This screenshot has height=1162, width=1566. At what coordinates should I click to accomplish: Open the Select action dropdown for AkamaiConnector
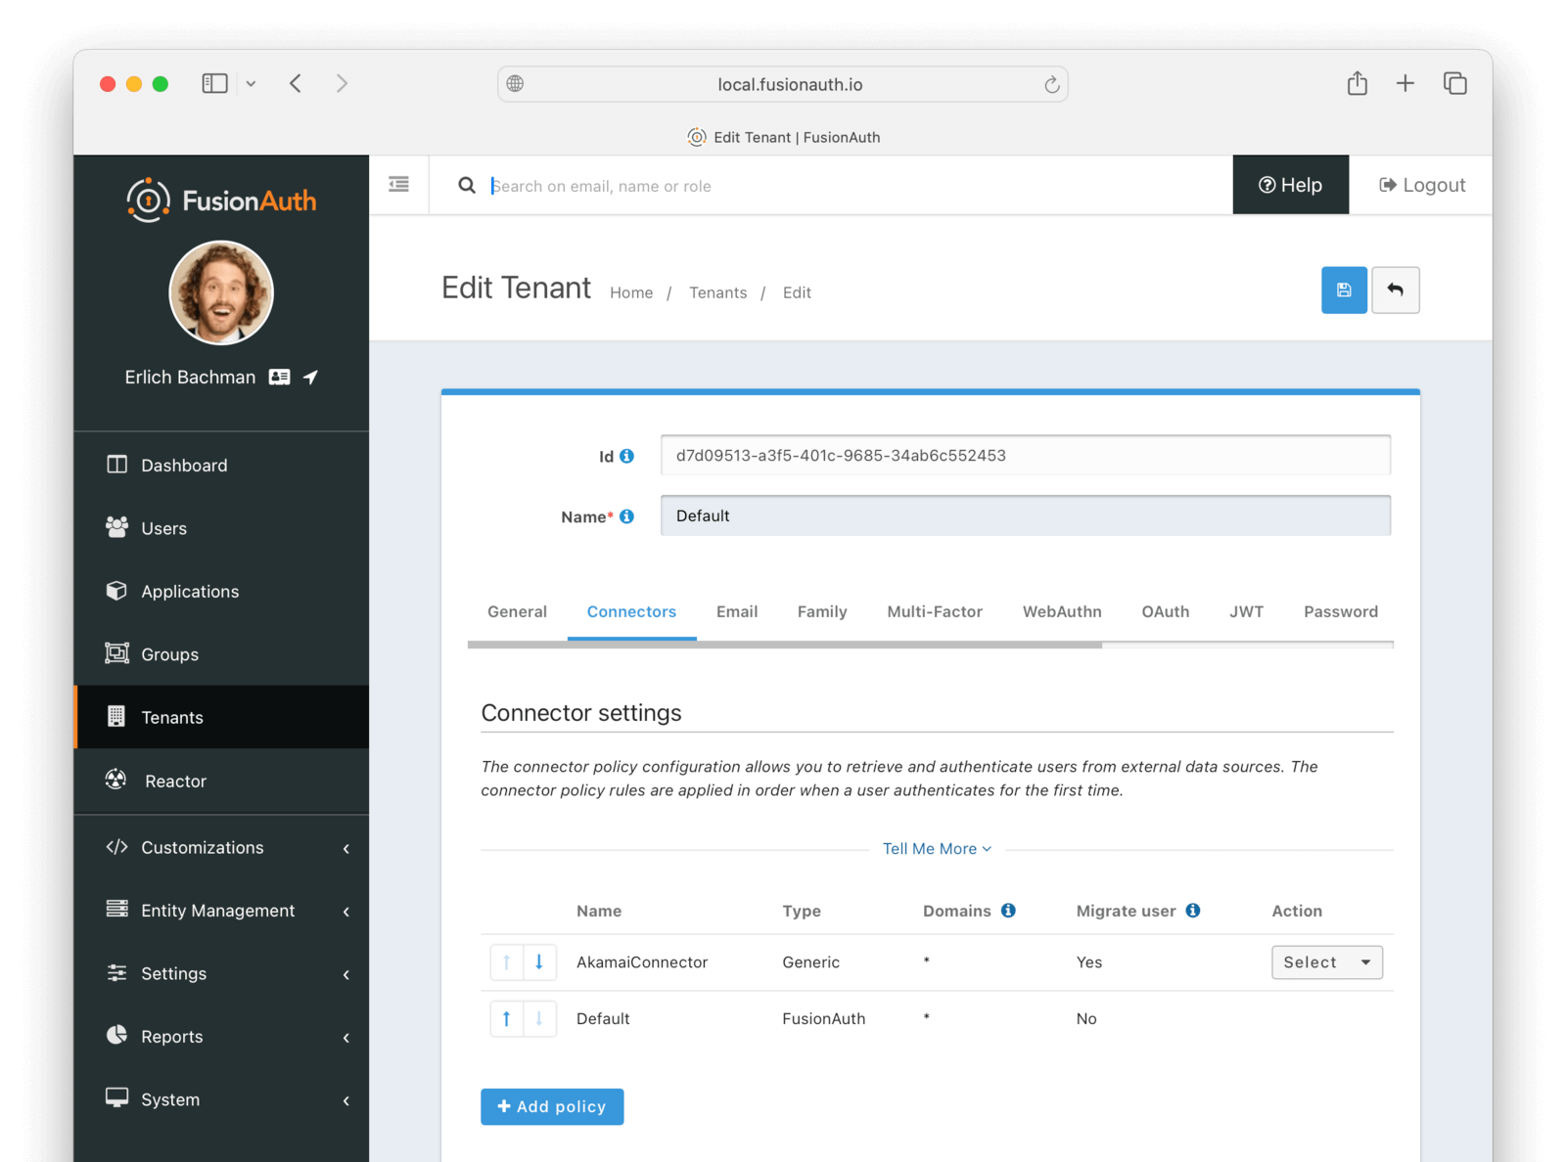1326,961
